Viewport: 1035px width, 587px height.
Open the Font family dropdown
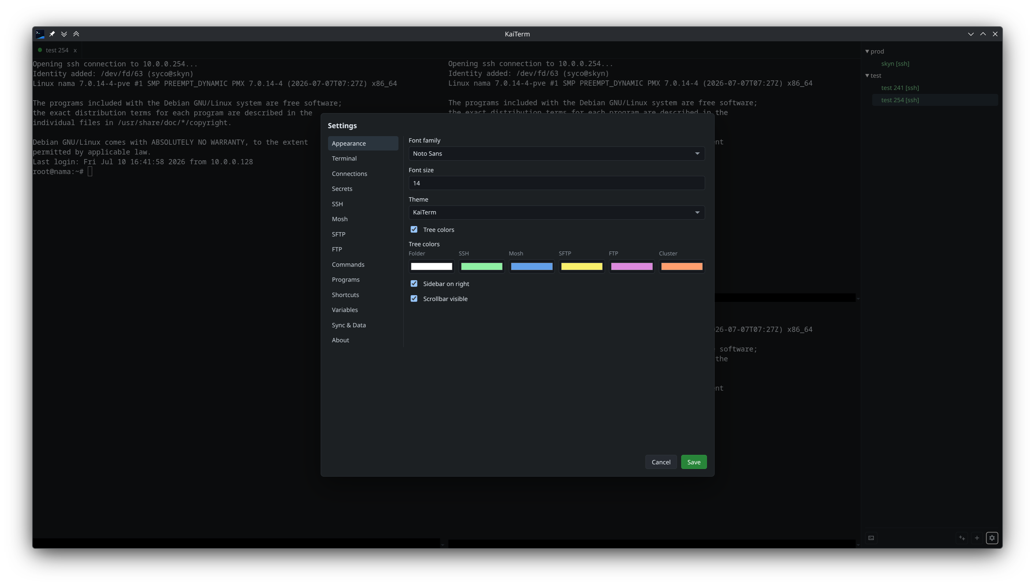(557, 153)
